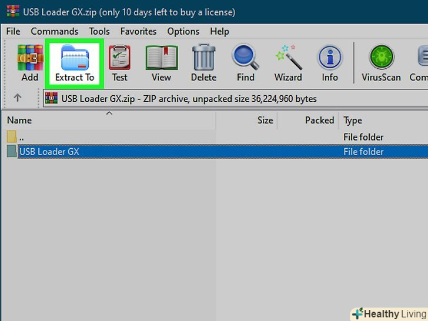Run the Test archive tool
This screenshot has width=428, height=321.
(119, 63)
